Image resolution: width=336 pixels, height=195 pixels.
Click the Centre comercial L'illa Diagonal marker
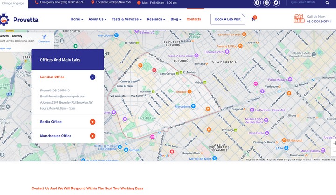click(120, 147)
